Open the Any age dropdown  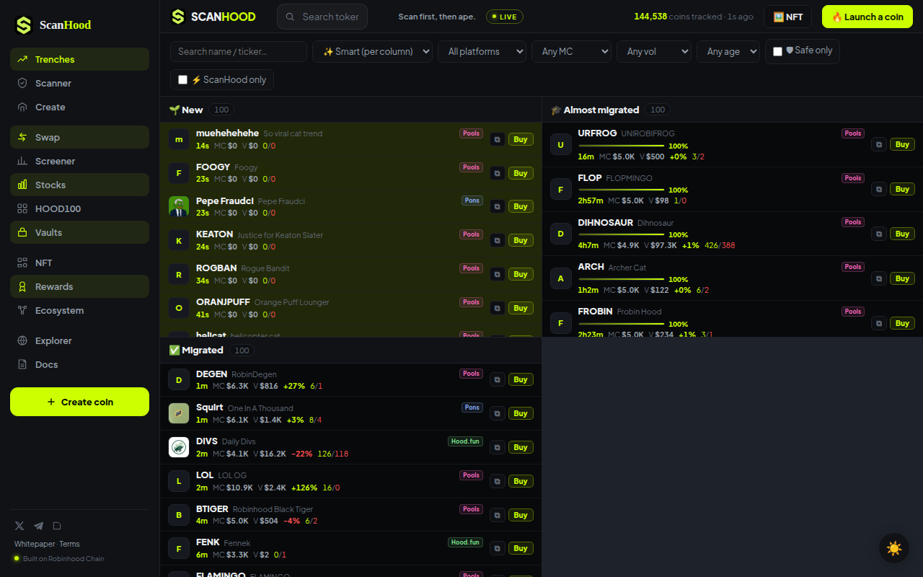pyautogui.click(x=728, y=51)
